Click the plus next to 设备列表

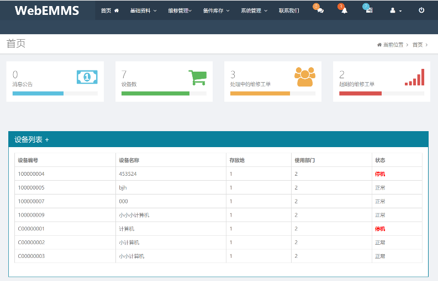[47, 140]
